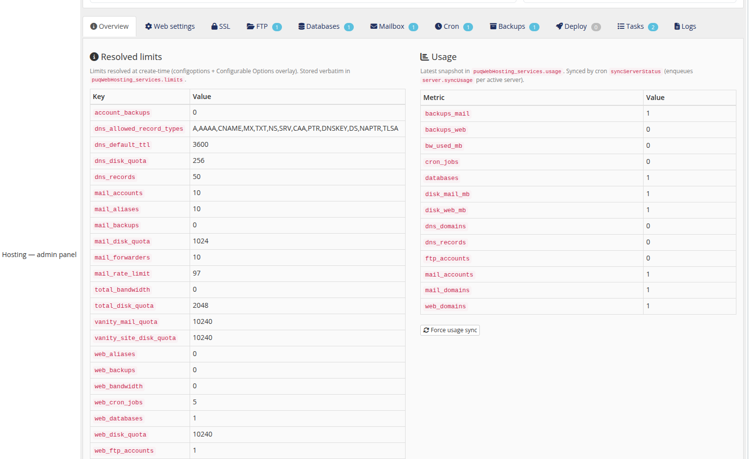Image resolution: width=753 pixels, height=459 pixels.
Task: Select the dns_default_ttl key
Action: click(122, 145)
